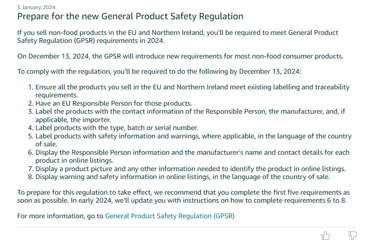Click the paragraph starting "If you sell non-food products"
Image resolution: width=376 pixels, height=240 pixels.
click(x=178, y=37)
